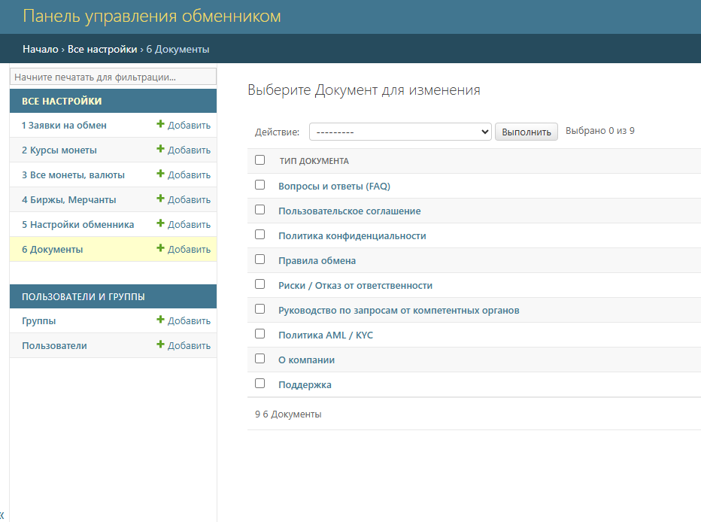The width and height of the screenshot is (701, 522).
Task: Open the Действие dropdown list
Action: (400, 132)
